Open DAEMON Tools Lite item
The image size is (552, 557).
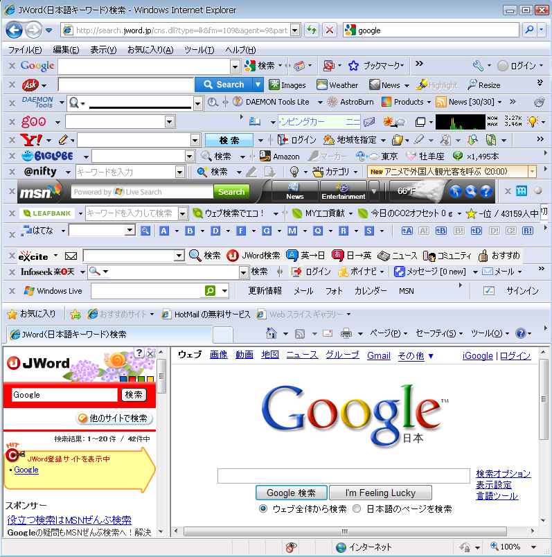click(x=271, y=102)
